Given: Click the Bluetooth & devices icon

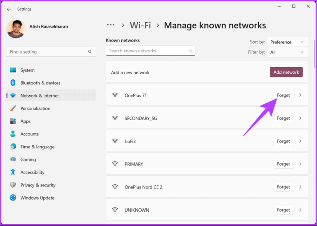Looking at the screenshot, I should [x=13, y=83].
